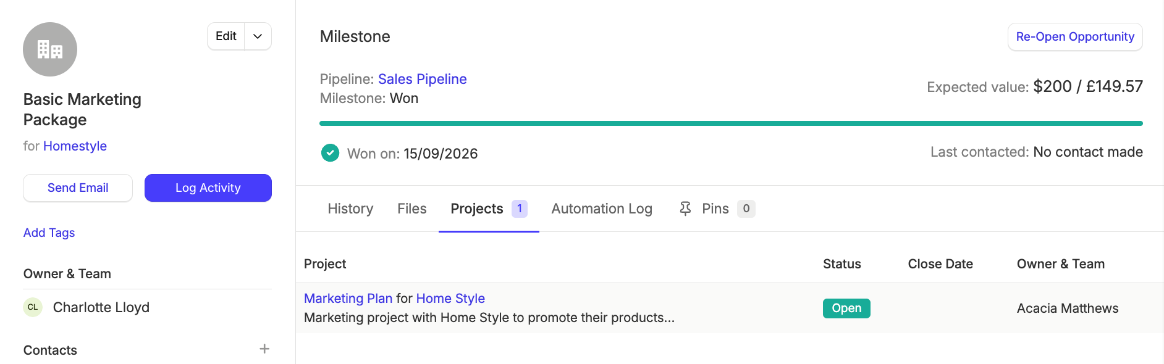Open the Homestyle organisation link
1164x364 pixels.
(x=75, y=146)
